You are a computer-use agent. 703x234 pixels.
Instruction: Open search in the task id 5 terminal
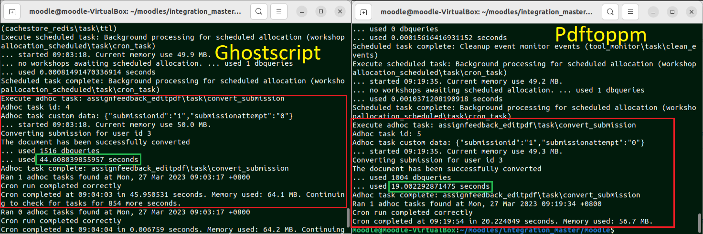click(610, 11)
